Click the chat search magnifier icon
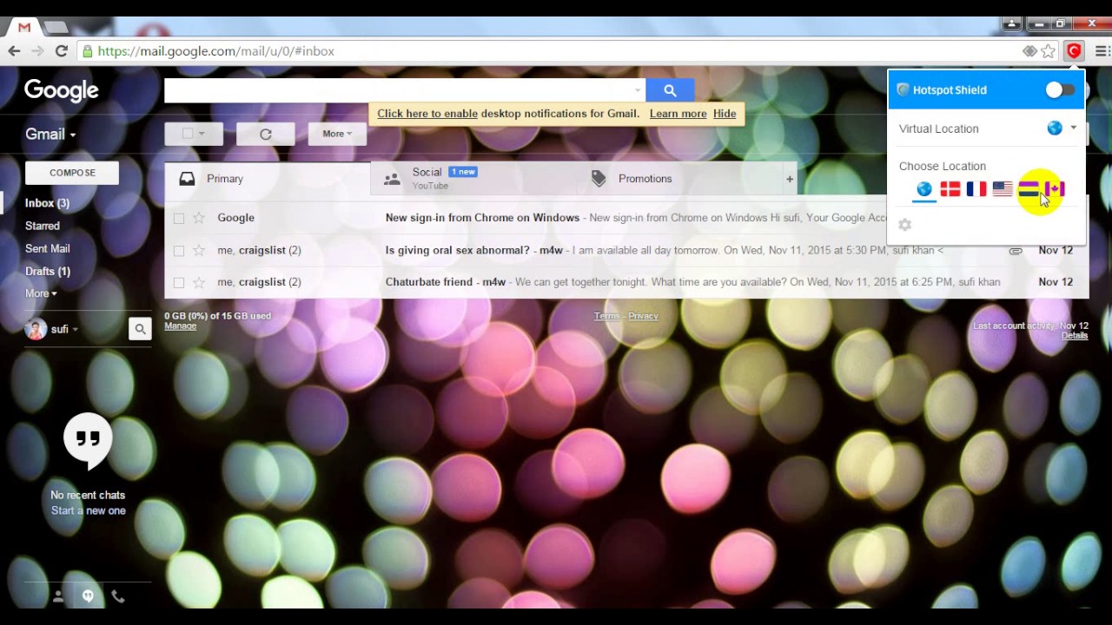 click(x=140, y=329)
